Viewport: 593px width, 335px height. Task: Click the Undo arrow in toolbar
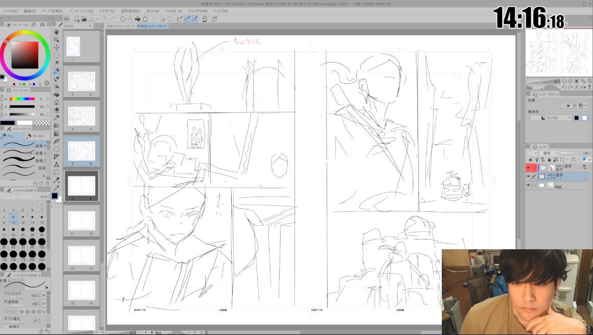pyautogui.click(x=106, y=18)
